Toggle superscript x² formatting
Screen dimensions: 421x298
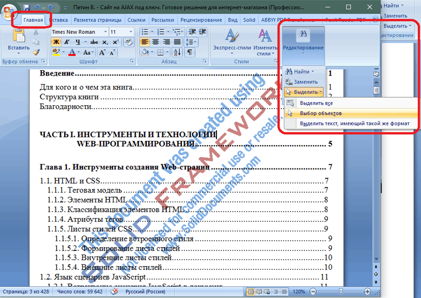coord(115,42)
